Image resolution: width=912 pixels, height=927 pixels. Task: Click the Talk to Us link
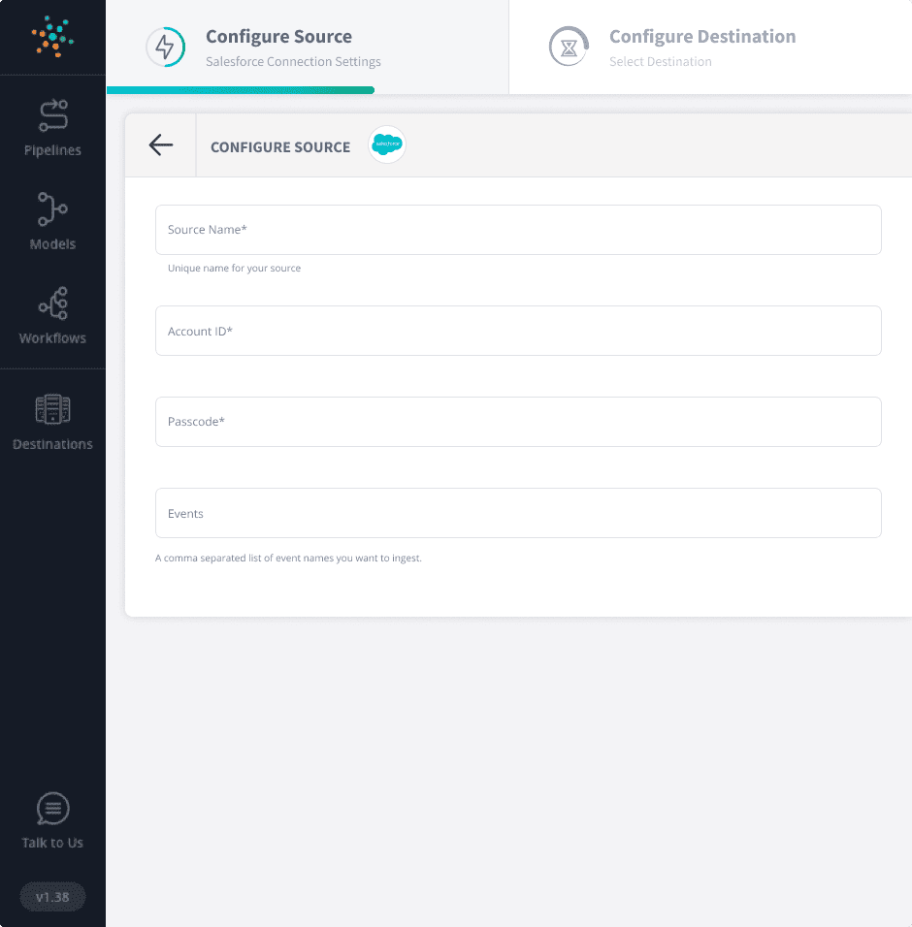point(52,842)
